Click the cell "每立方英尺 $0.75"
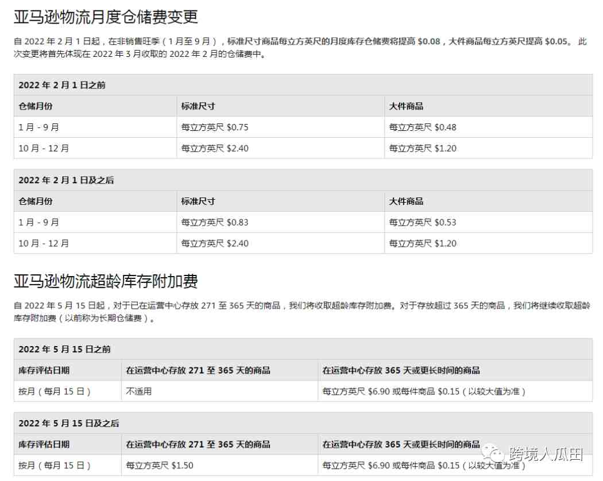The height and width of the screenshot is (481, 603). [280, 127]
